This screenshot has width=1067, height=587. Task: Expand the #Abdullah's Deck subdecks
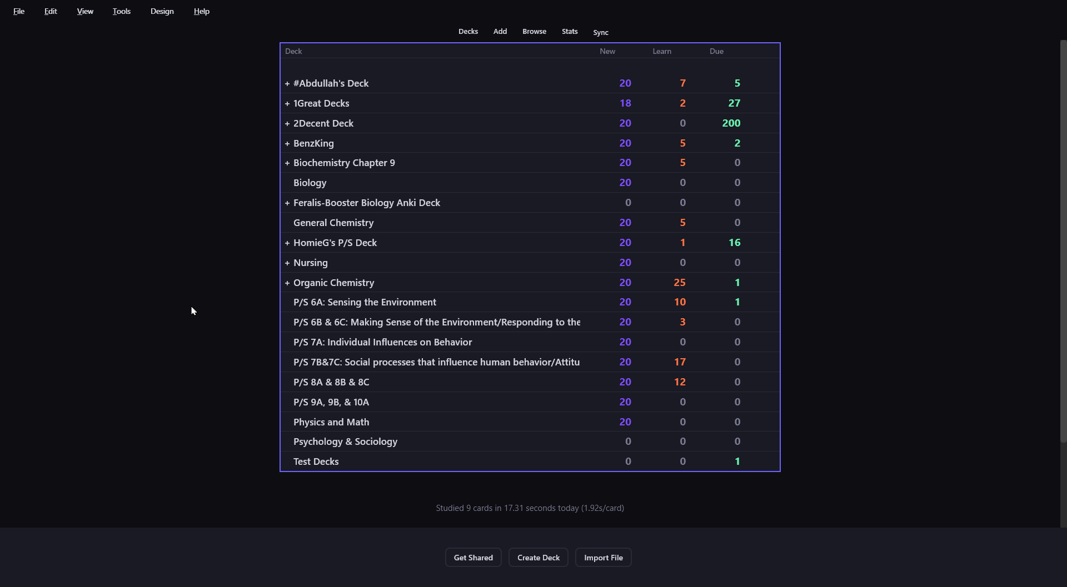point(287,84)
